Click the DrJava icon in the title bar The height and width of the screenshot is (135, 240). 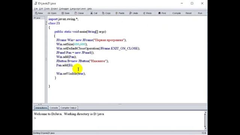coord(36,3)
